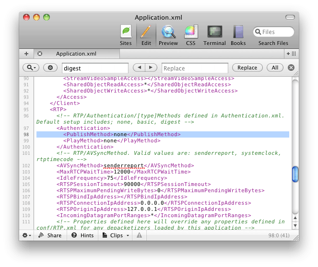Viewport: 318px width, 267px height.
Task: Click the scroll down arrow
Action: click(295, 225)
